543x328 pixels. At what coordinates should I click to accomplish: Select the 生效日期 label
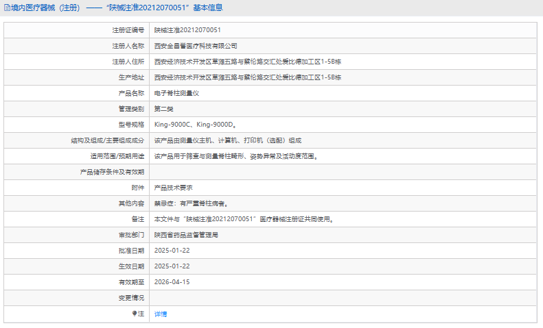(131, 266)
